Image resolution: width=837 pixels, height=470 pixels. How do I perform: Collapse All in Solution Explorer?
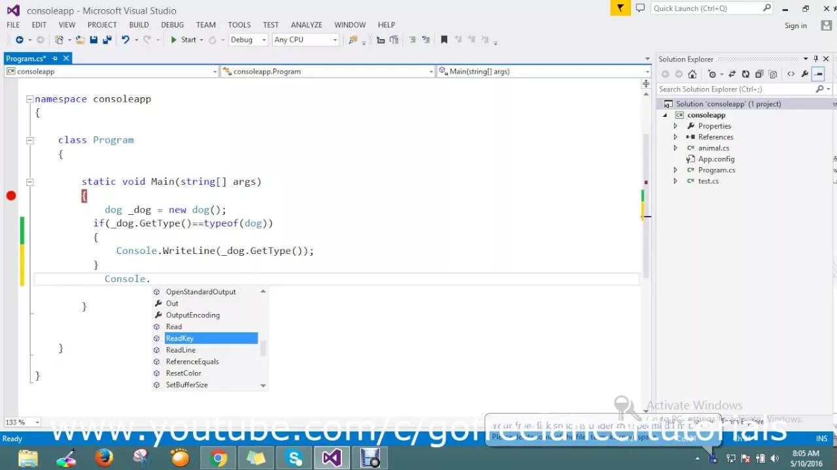click(759, 74)
